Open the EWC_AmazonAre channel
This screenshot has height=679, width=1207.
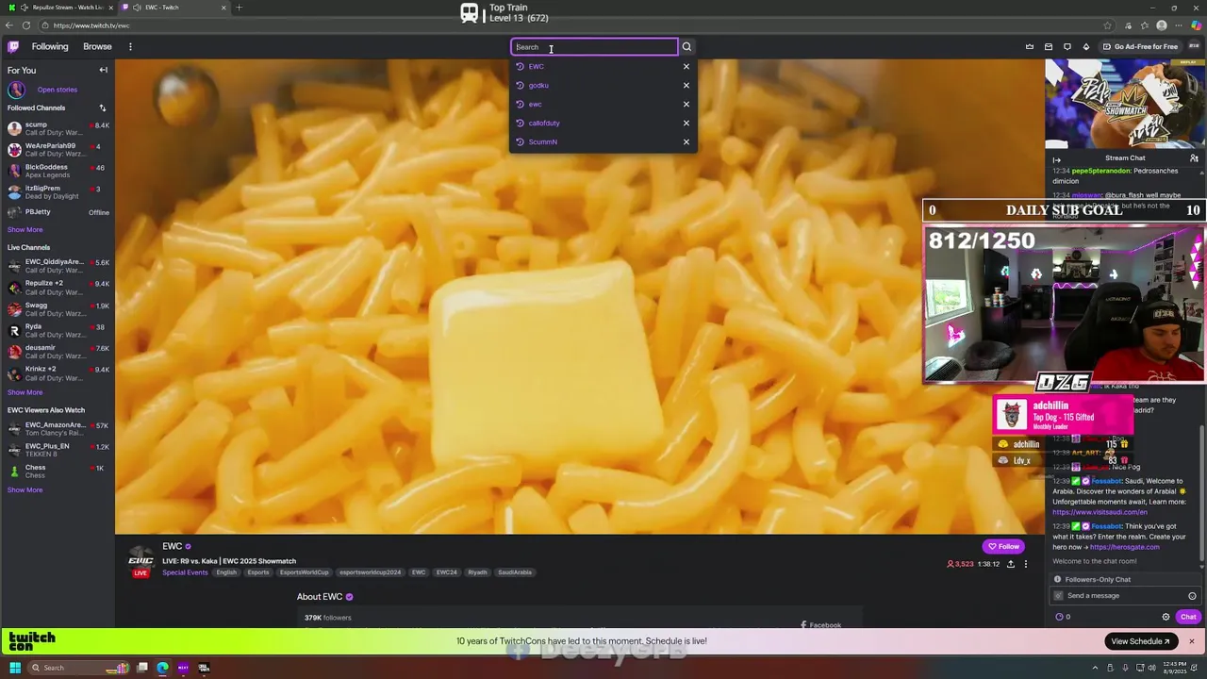point(58,428)
